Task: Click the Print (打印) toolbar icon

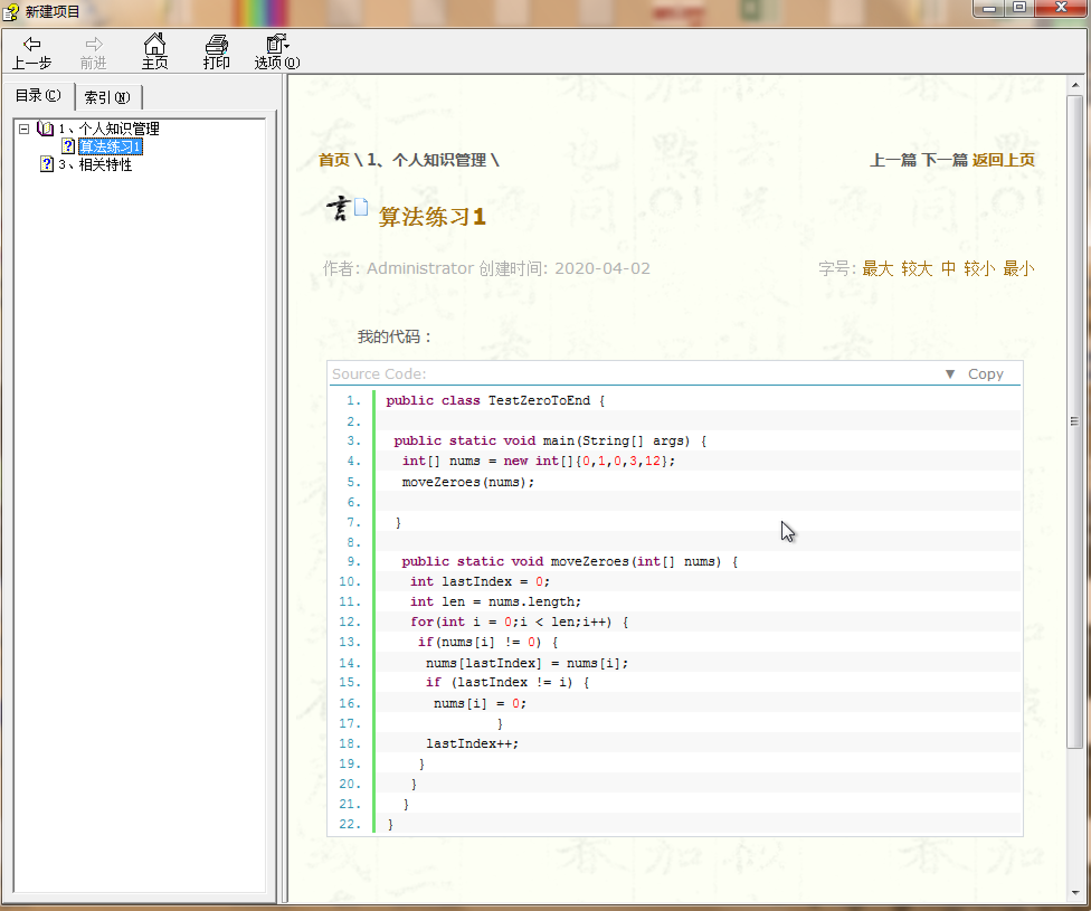Action: pos(216,53)
